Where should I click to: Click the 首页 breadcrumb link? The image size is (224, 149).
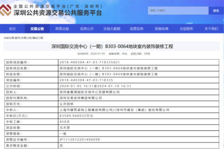click(17, 38)
